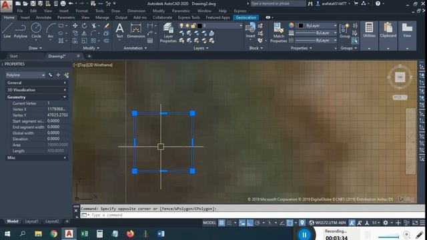Screen dimensions: 427x240
Task: Open the Dimension menu
Action: click(136, 11)
